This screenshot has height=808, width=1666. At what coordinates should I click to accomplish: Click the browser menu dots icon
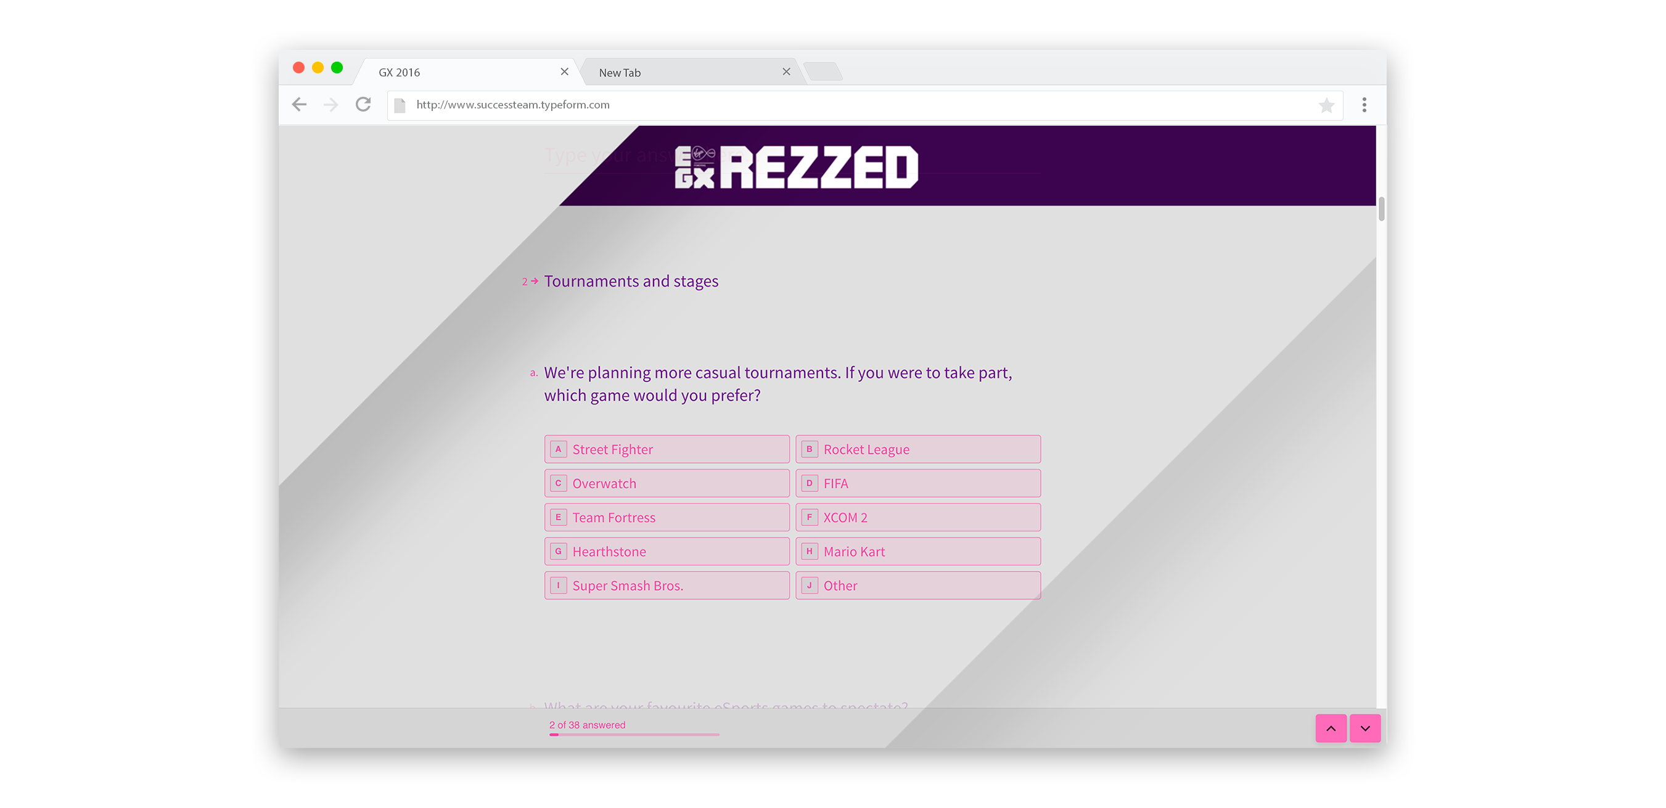tap(1364, 104)
